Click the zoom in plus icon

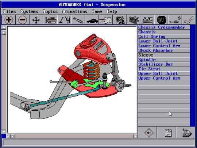(x=8, y=20)
